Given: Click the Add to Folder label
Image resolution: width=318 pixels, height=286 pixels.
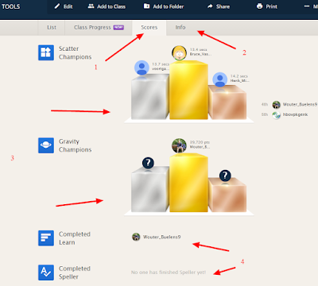Looking at the screenshot, I should point(169,6).
